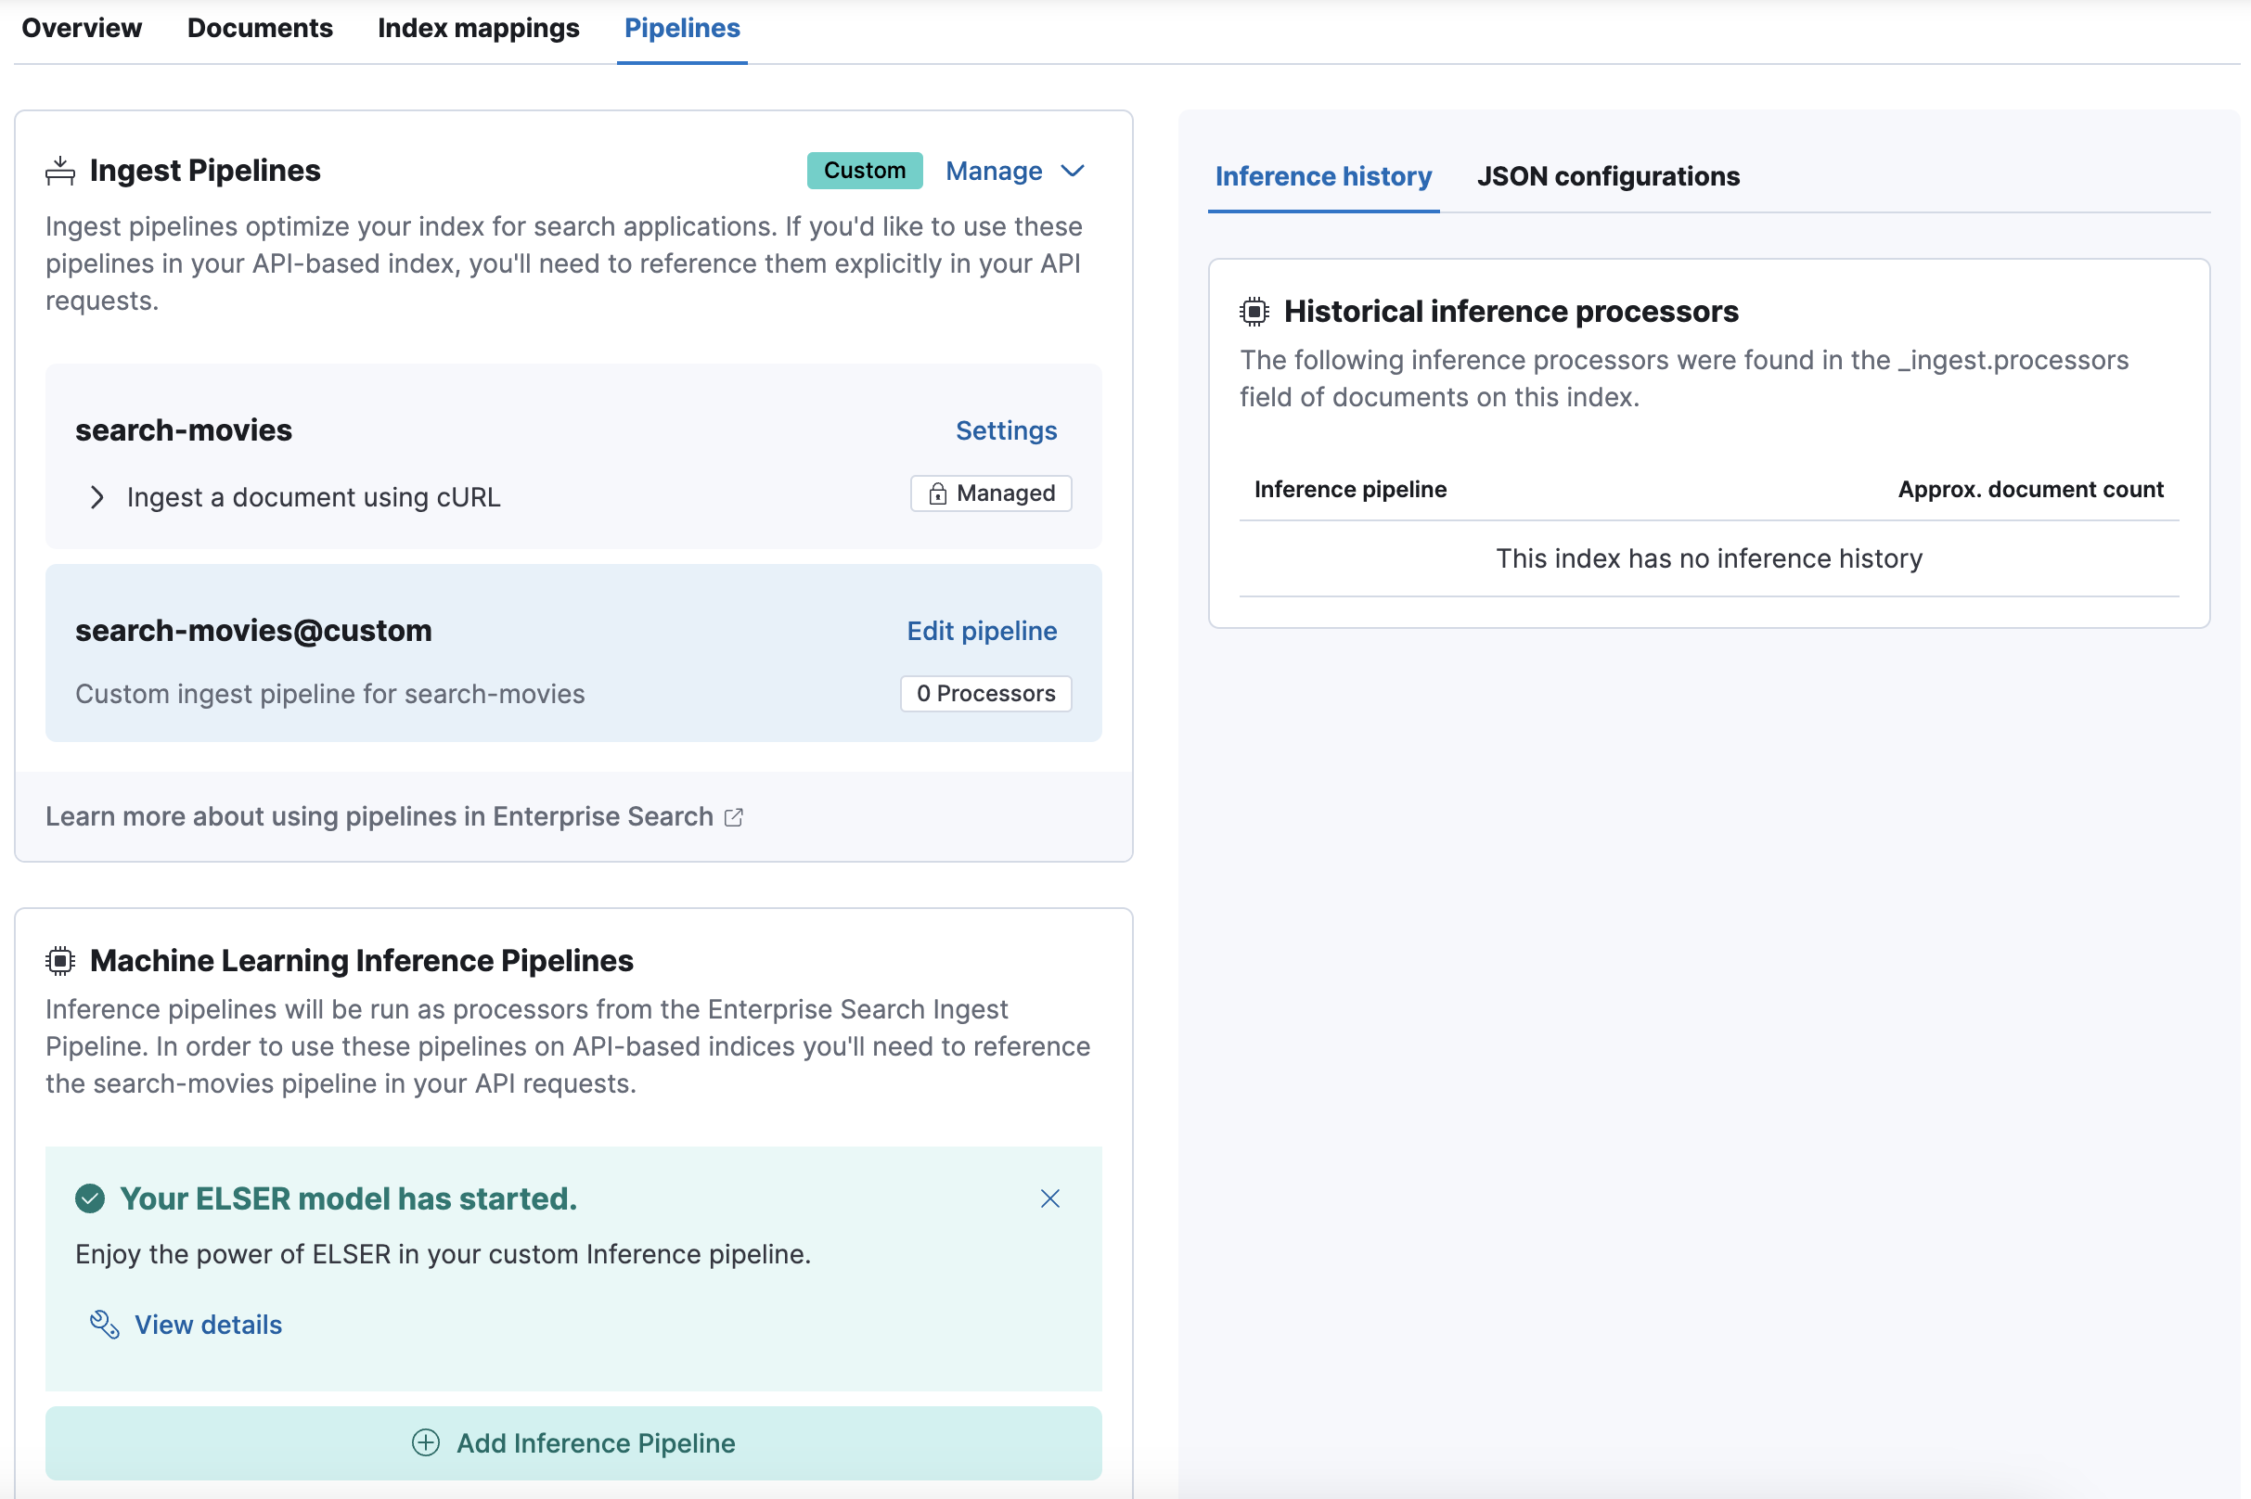Expand Ingest a document using cURL

[96, 497]
